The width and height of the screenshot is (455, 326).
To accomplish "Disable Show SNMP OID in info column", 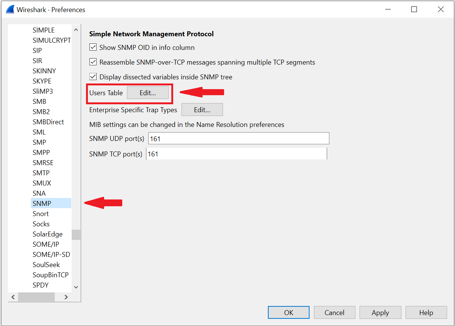I will [x=93, y=47].
